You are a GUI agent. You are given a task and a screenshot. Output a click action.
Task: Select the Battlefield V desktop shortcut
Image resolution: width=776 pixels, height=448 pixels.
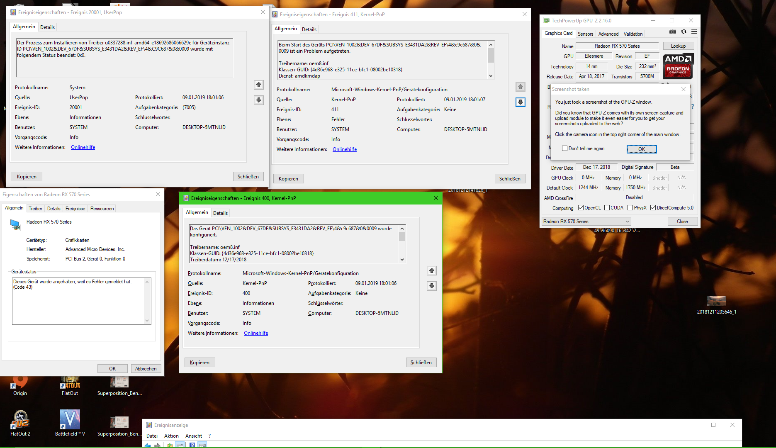point(70,423)
